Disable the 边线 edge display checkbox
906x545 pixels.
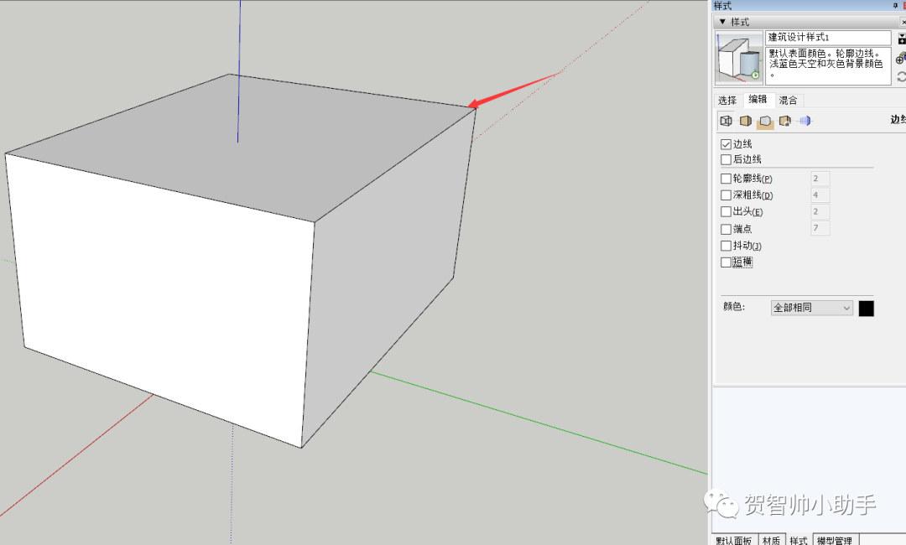(726, 143)
